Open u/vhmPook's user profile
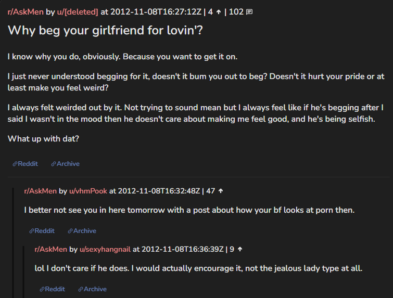The width and height of the screenshot is (393, 298). [88, 191]
